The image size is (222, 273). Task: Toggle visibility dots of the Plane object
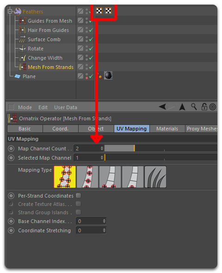point(86,76)
